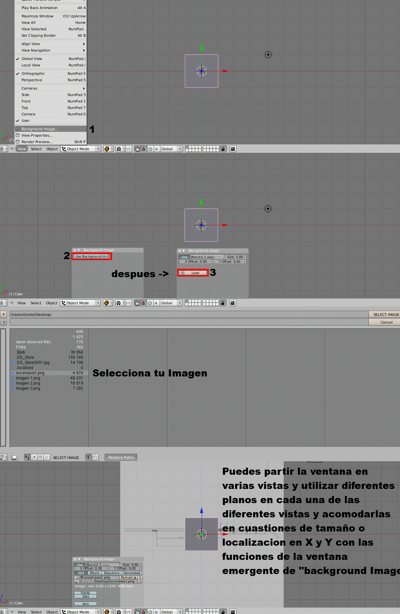Select the rotate manipulator circle in header with highlighted View

point(150,149)
